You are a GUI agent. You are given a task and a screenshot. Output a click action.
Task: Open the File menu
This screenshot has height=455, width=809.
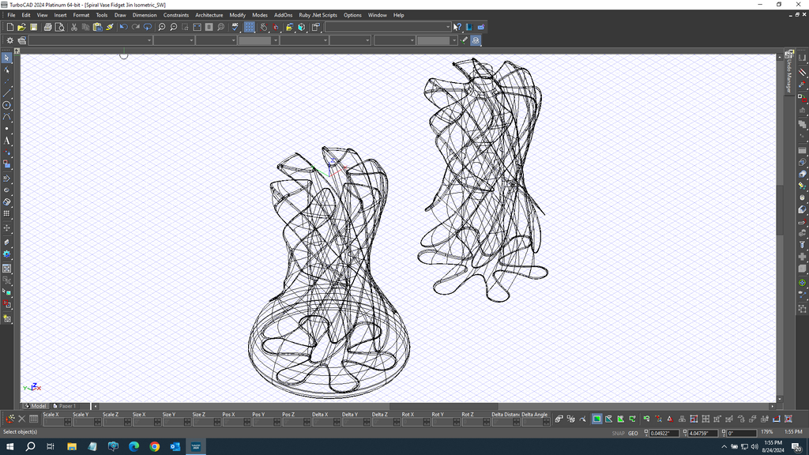click(x=11, y=15)
